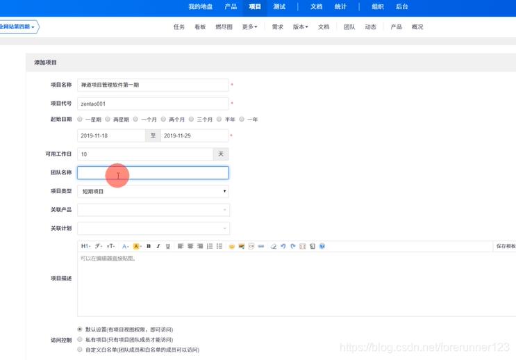This screenshot has width=516, height=360.
Task: Insert an emoticon in description
Action: click(232, 246)
